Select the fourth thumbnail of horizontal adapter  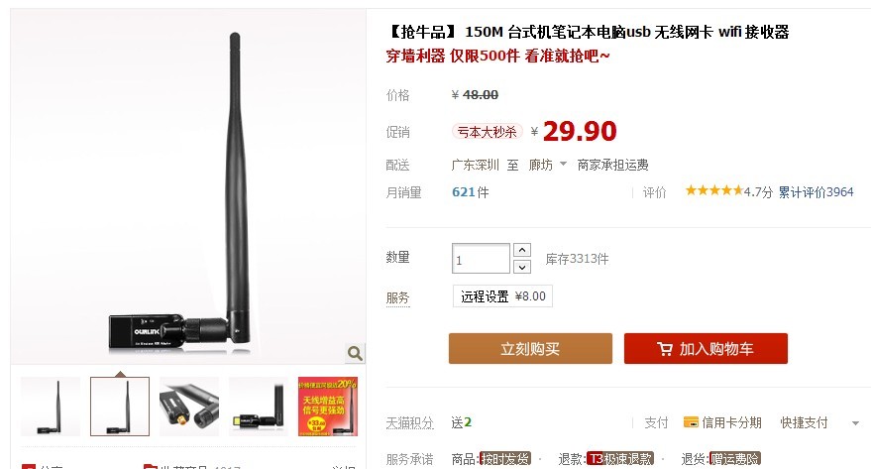pos(259,407)
